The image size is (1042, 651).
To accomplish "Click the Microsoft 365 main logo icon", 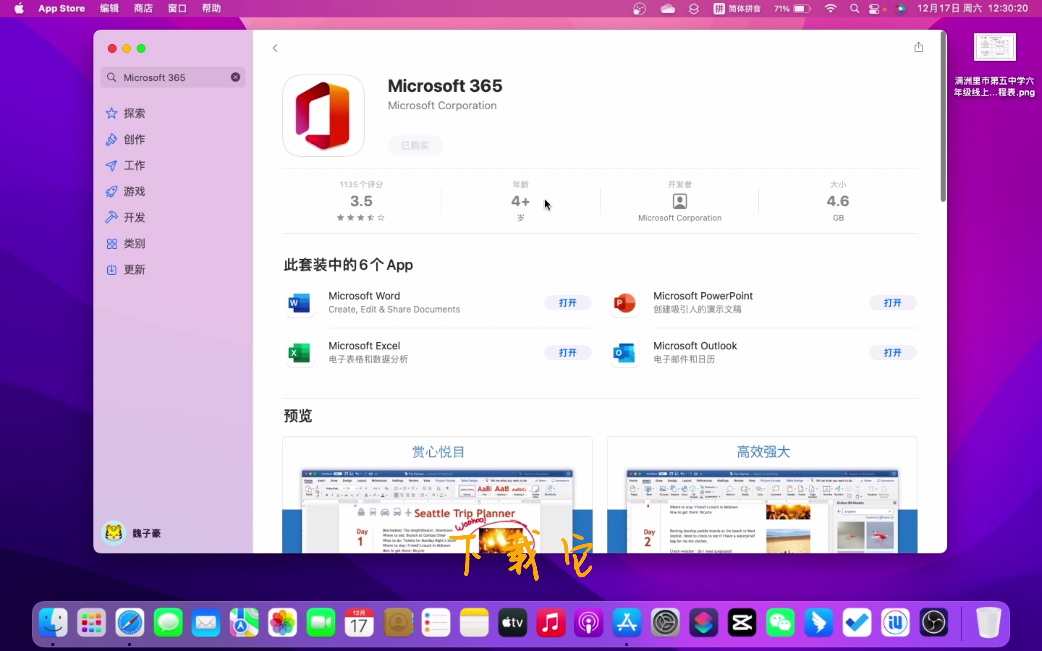I will (x=323, y=115).
